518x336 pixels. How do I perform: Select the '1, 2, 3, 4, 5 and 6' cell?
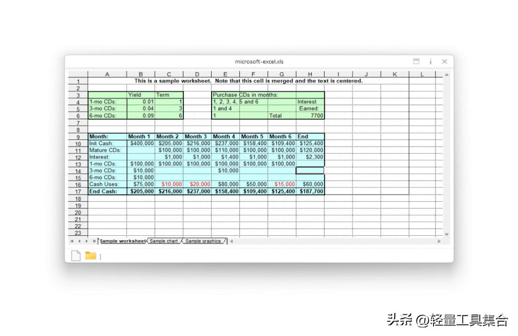235,102
